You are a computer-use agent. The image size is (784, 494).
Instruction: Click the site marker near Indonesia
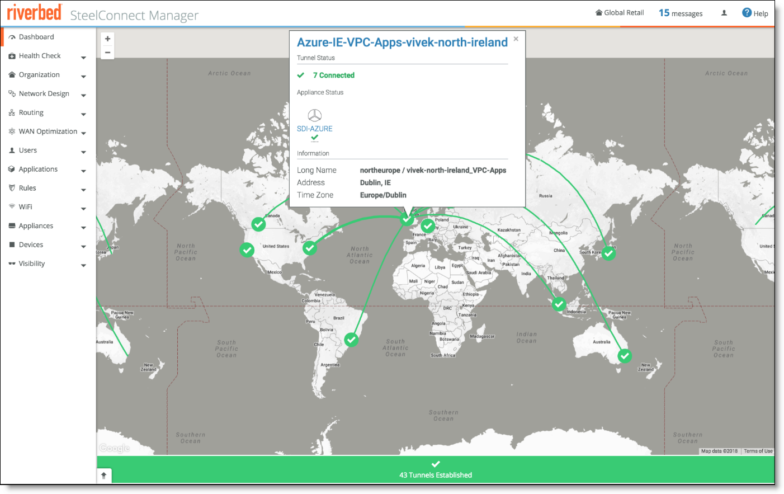pos(559,304)
